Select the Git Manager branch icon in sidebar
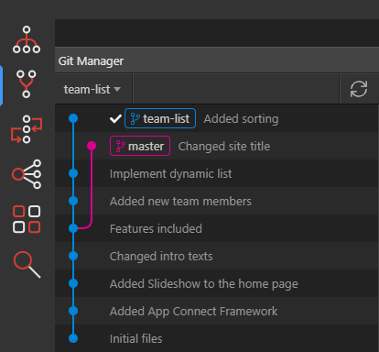Viewport: 379px width, 352px height. point(27,84)
